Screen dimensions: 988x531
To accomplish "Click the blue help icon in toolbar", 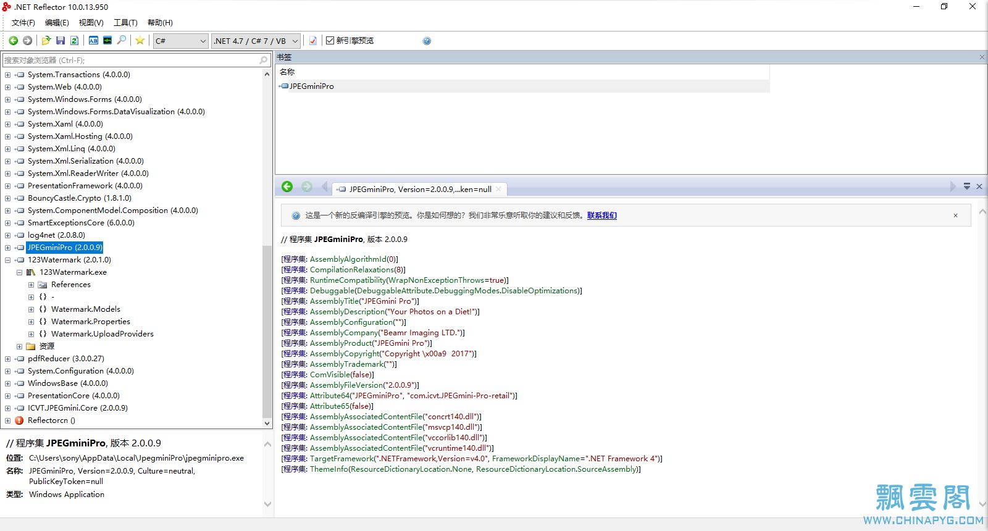I will coord(427,41).
